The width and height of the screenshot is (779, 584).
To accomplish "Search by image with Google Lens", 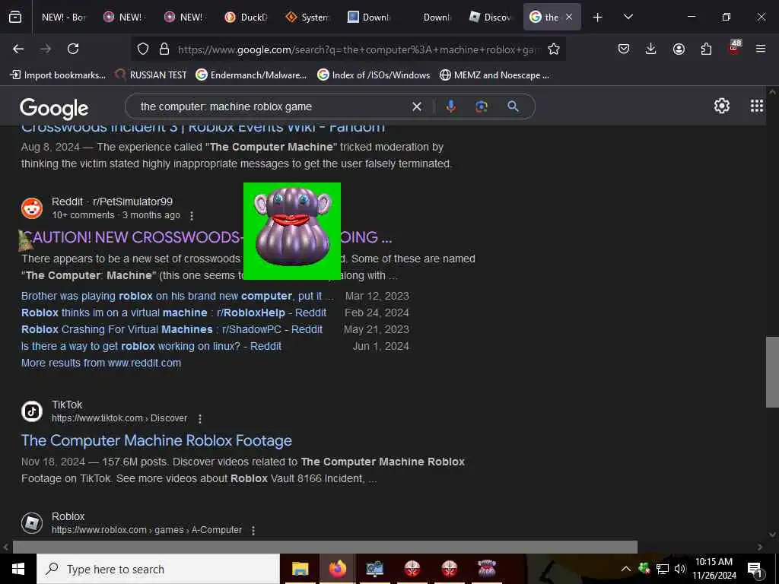I will 482,106.
